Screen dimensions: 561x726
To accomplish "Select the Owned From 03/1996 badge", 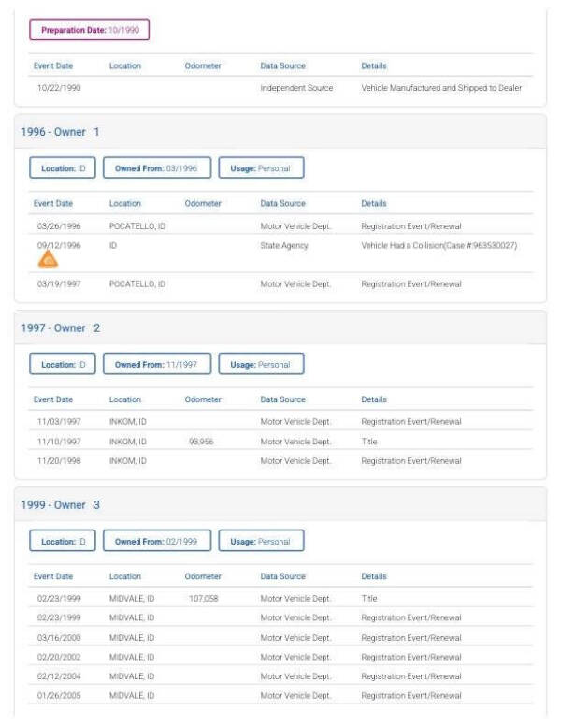I will click(157, 168).
